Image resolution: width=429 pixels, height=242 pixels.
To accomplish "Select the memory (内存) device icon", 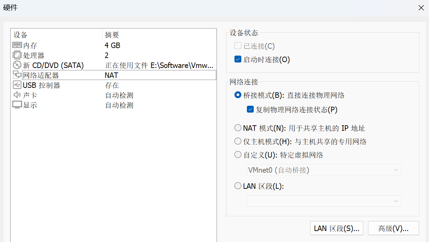I will point(17,45).
